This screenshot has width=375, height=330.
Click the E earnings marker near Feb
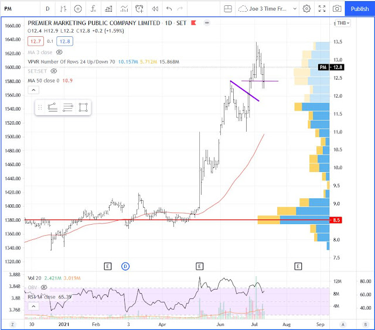click(x=108, y=266)
